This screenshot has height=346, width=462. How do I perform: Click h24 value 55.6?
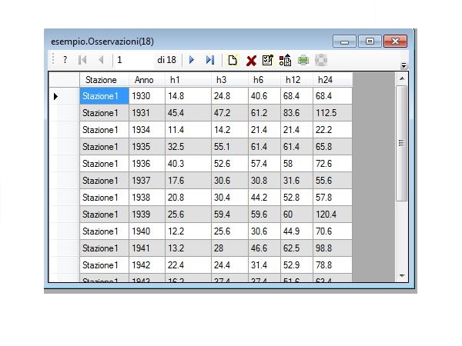(x=333, y=181)
